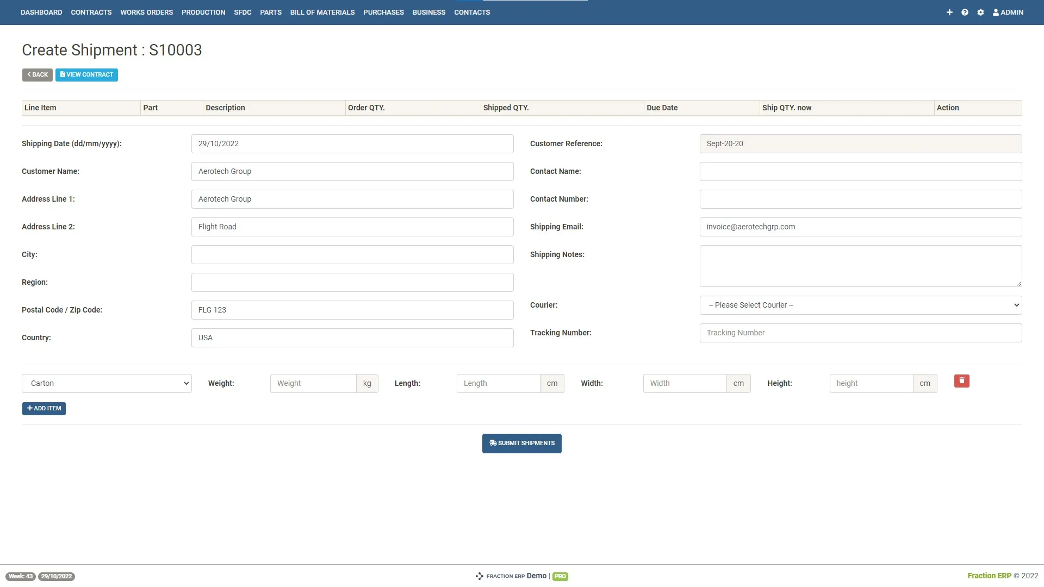Click the plus icon in top navbar
1044x587 pixels.
click(949, 12)
